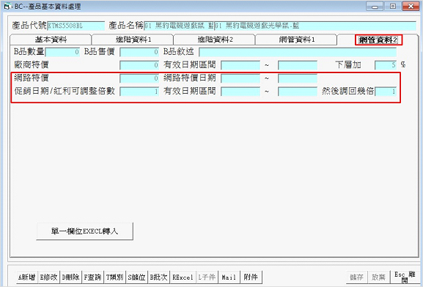Click the Mail button
Image resolution: width=423 pixels, height=287 pixels.
tap(229, 277)
